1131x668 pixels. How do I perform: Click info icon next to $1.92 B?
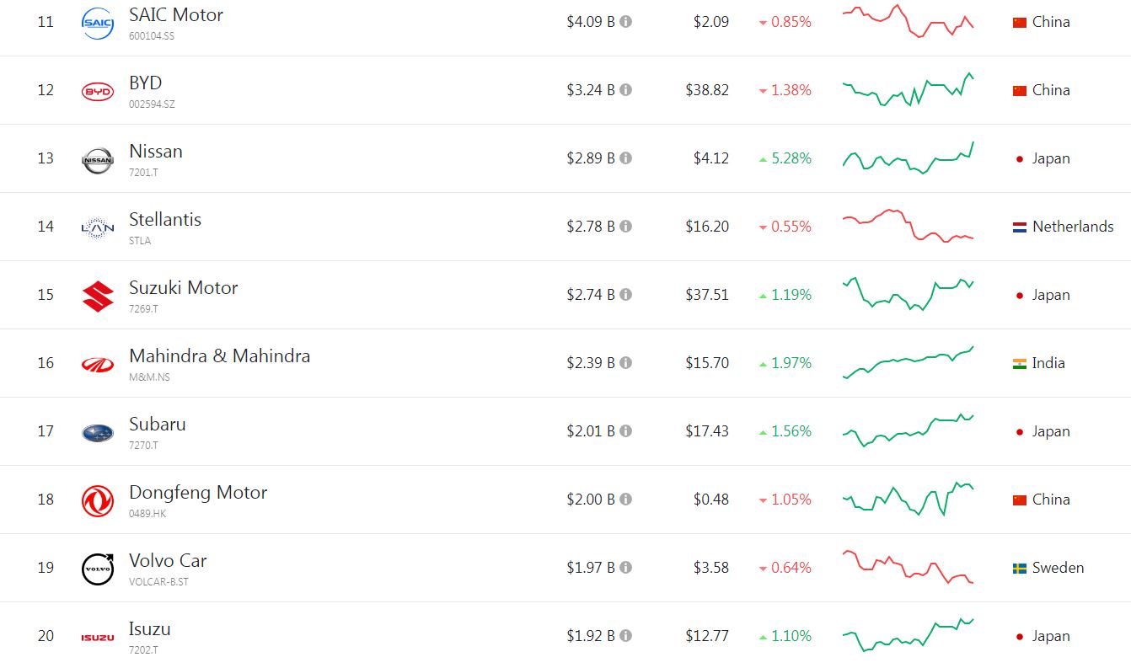pos(625,636)
